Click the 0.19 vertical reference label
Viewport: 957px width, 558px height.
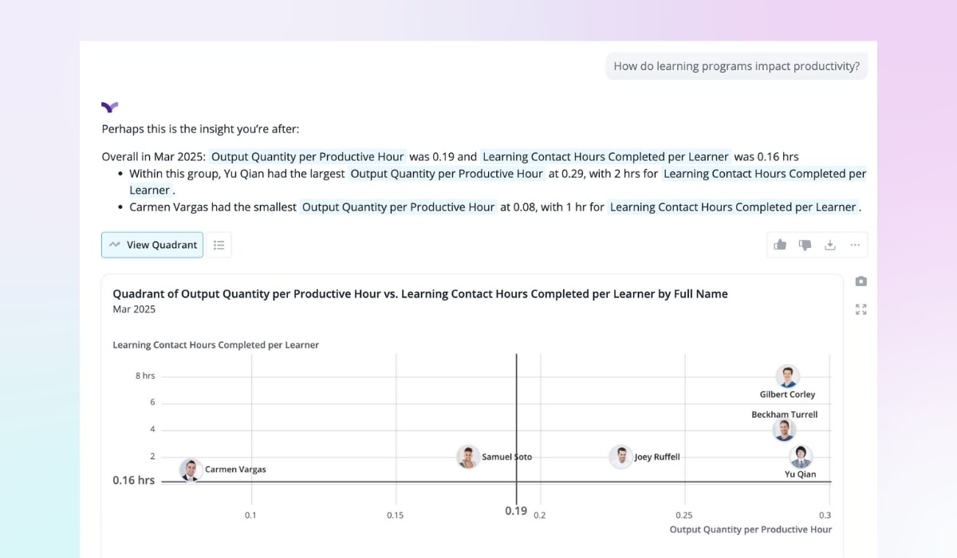coord(516,511)
